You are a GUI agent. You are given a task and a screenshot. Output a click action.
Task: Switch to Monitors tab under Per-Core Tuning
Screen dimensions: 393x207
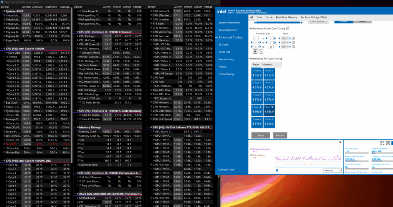coord(267,65)
